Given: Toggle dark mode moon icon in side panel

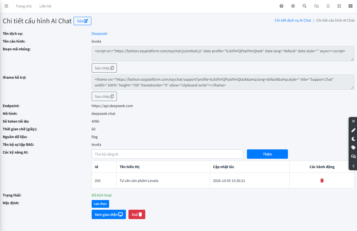Looking at the screenshot, I should coord(353,139).
